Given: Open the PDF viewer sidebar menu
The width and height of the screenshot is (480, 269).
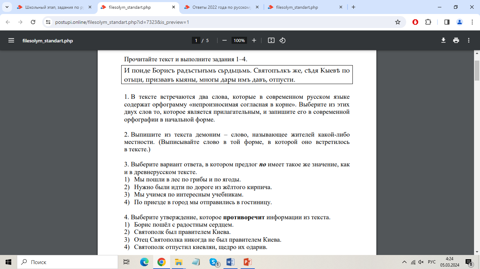Looking at the screenshot, I should pyautogui.click(x=11, y=40).
